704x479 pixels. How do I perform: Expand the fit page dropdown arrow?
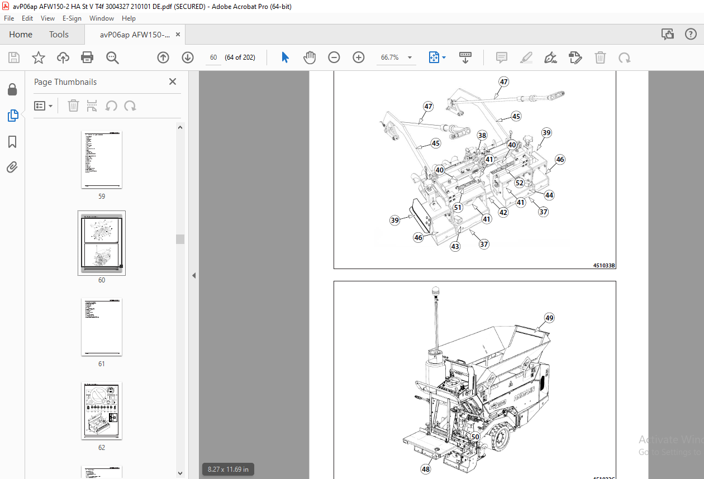pos(444,58)
